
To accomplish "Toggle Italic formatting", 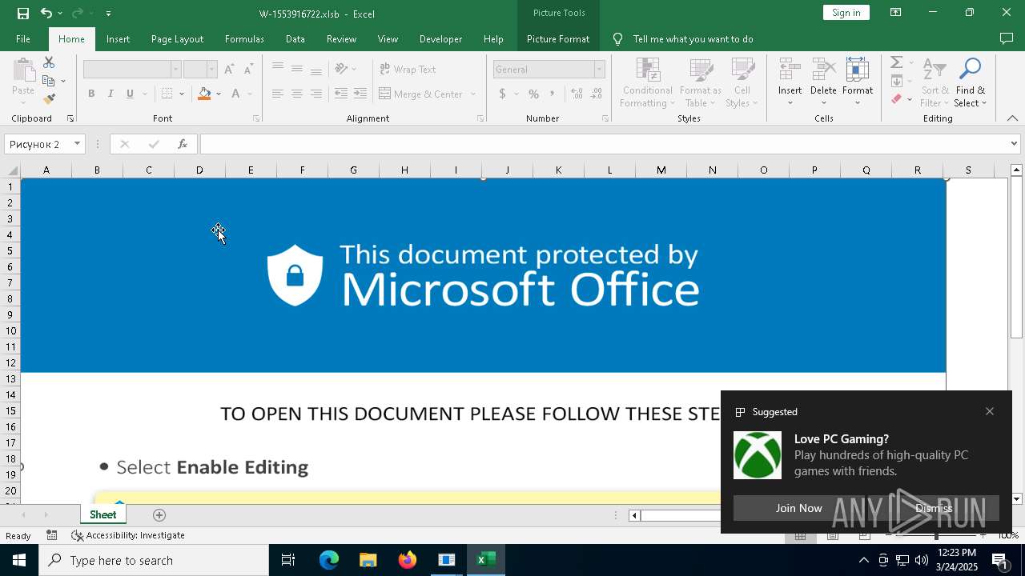I will 111,94.
